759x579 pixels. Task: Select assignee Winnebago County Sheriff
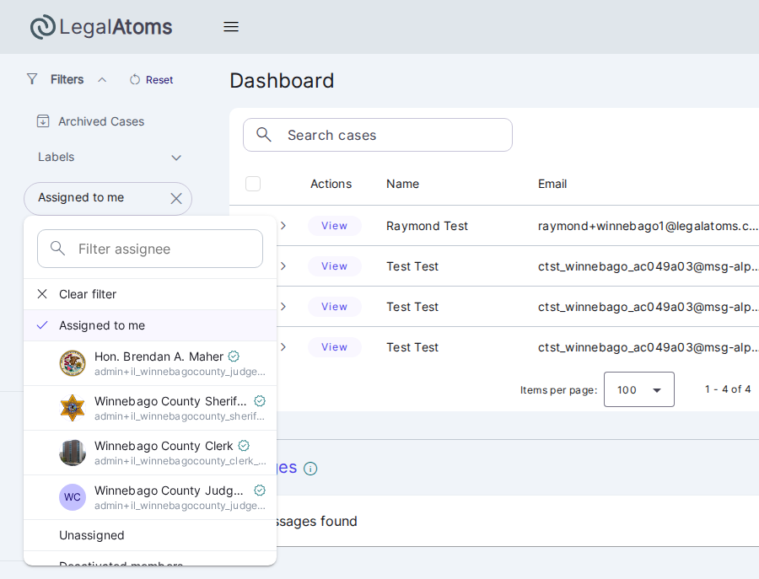(x=150, y=408)
